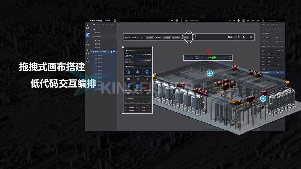Open the first dropdown in right properties panel
The height and width of the screenshot is (169, 301).
coord(274,54)
